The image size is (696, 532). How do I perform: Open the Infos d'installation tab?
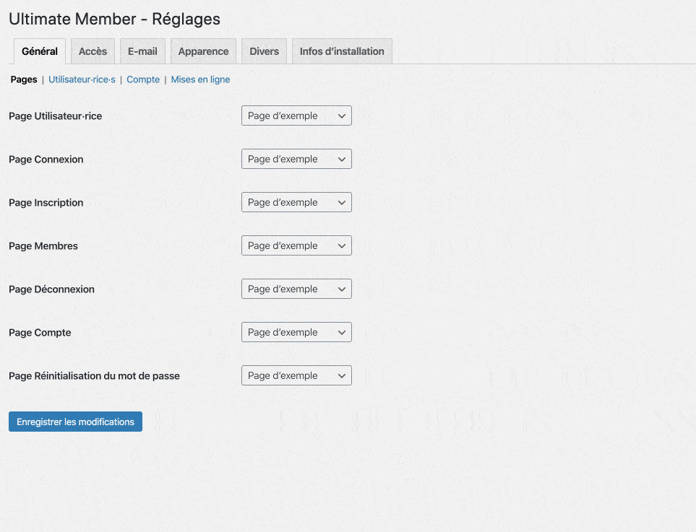tap(342, 51)
